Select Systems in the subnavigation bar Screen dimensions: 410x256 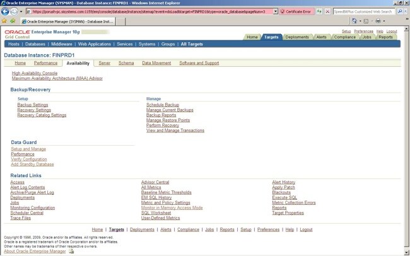point(147,44)
